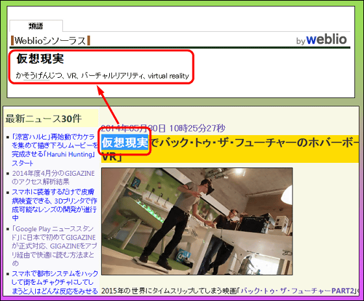Image resolution: width=364 pixels, height=301 pixels.
Task: Select the 類語 tab
Action: point(36,26)
